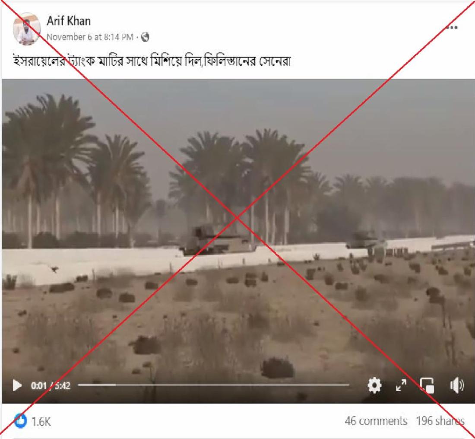475x439 pixels.
Task: Click the played portion of progress bar
Action: tap(97, 385)
